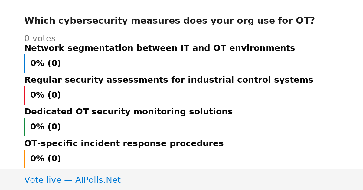
Task: Click the poll question title text
Action: click(169, 21)
